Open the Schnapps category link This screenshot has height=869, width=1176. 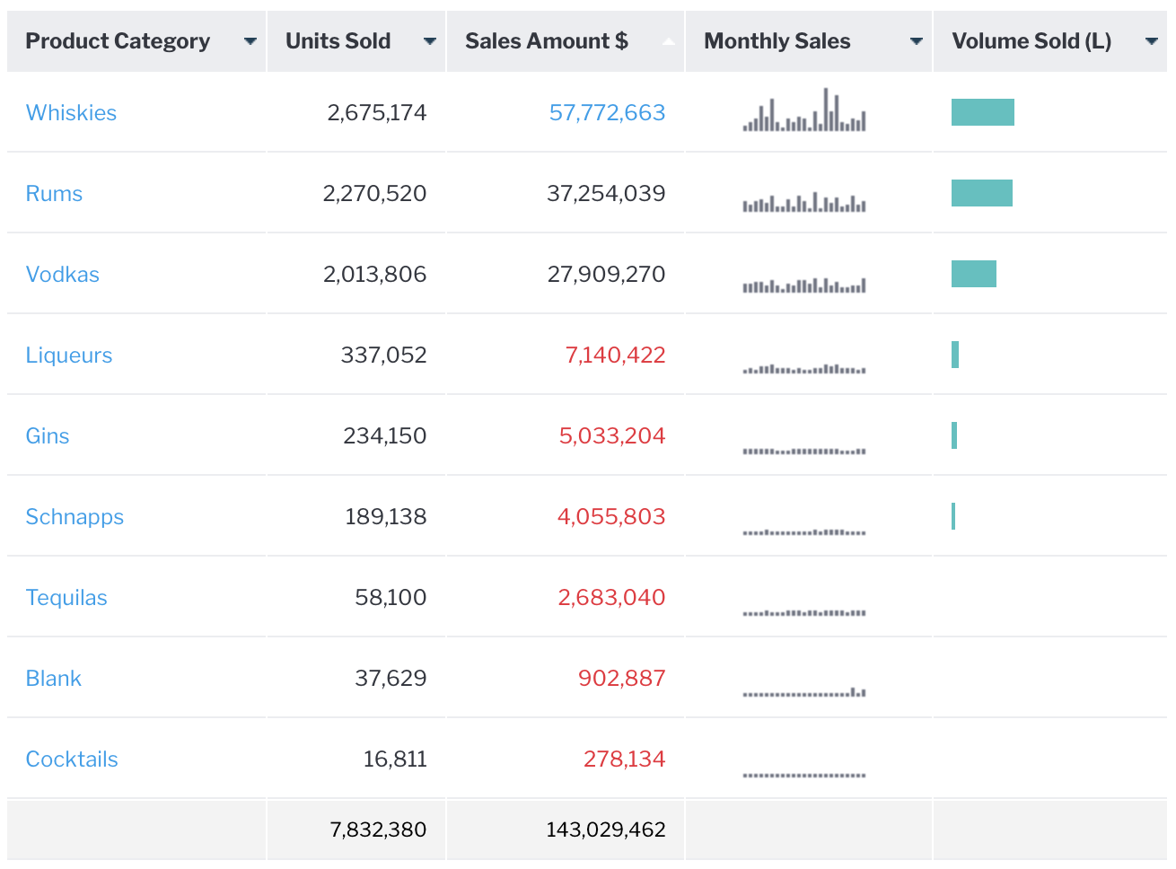point(75,517)
